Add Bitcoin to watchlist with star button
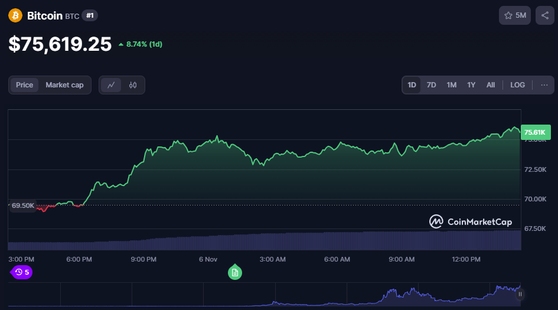The width and height of the screenshot is (558, 310). click(514, 15)
